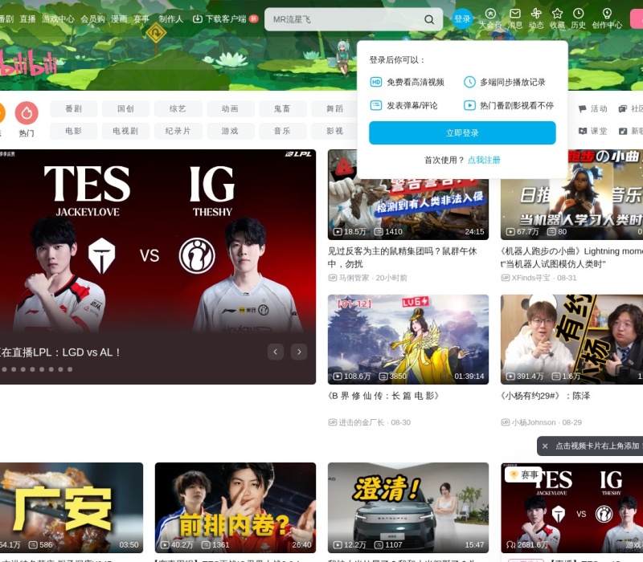Viewport: 643px width, 562px height.
Task: Click title 见过反客为主的鼠精集团吗
Action: 402,257
